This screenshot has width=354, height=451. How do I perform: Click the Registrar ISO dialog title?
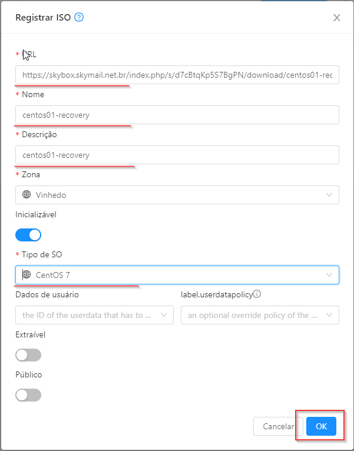tap(43, 18)
